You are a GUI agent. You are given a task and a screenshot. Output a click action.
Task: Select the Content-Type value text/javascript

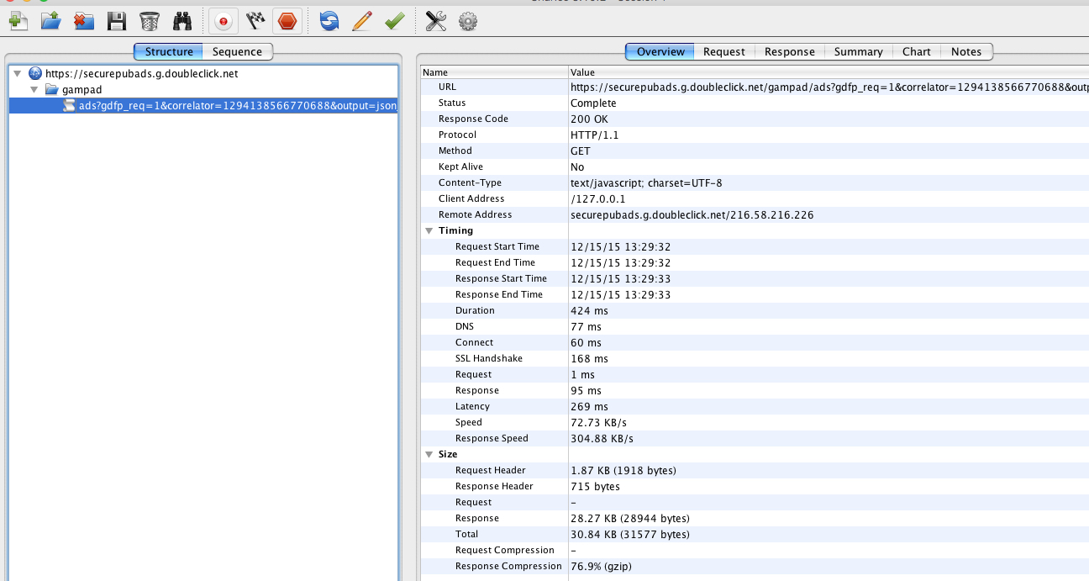(646, 182)
